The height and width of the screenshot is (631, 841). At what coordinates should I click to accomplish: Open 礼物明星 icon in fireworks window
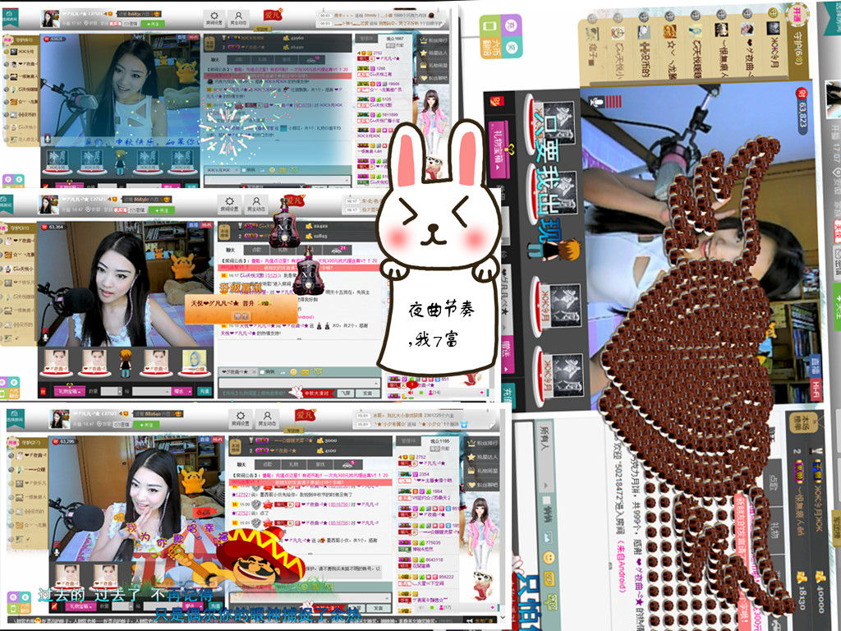[424, 66]
